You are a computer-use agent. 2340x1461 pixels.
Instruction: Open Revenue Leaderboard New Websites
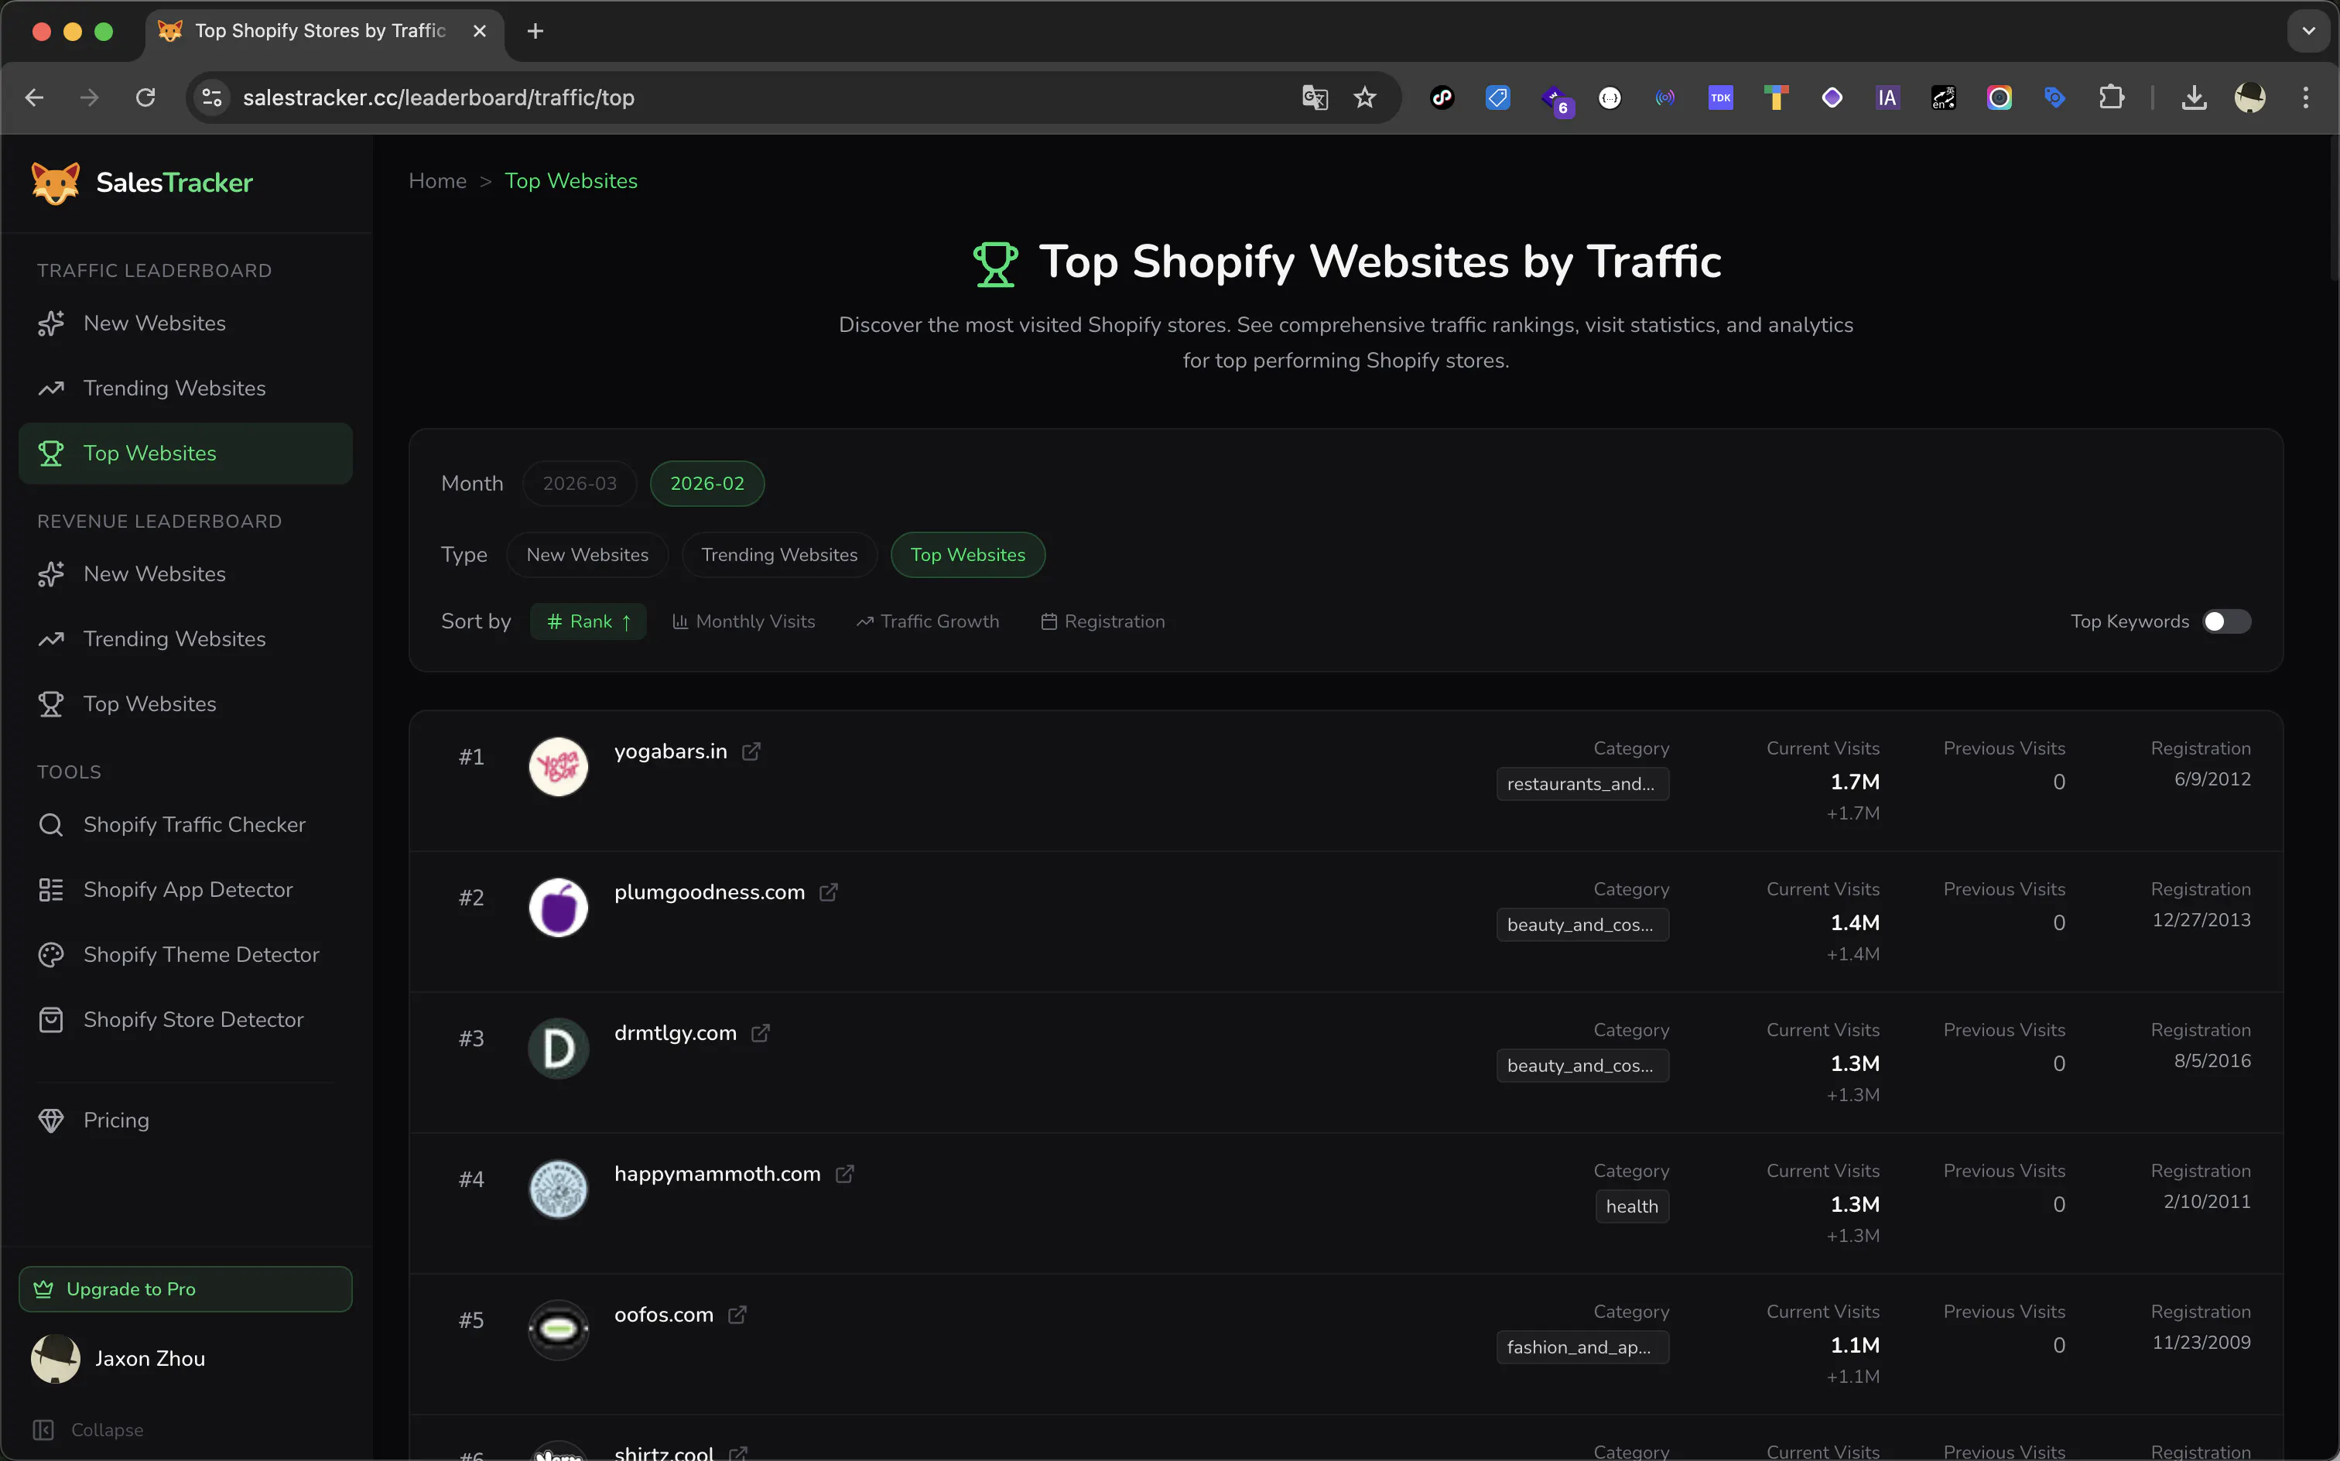(186, 574)
